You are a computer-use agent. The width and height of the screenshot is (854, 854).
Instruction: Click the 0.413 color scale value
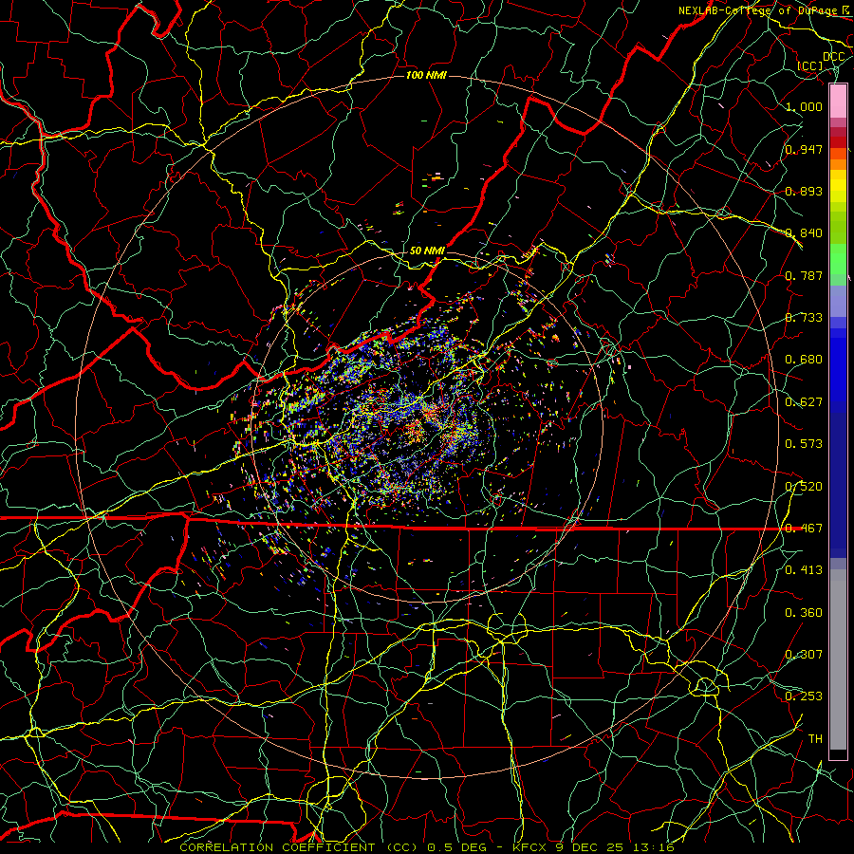(x=804, y=570)
